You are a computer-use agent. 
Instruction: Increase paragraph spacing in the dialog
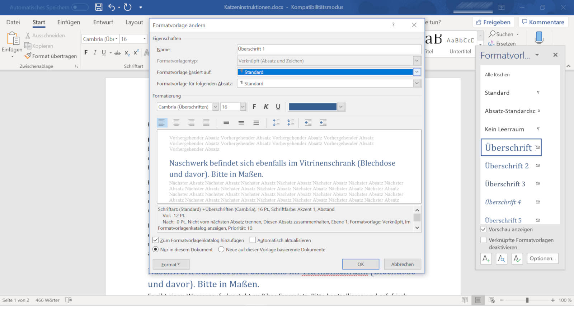(276, 122)
